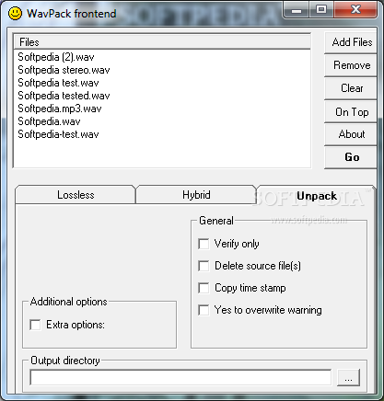The height and width of the screenshot is (401, 384).
Task: Select the Unpack tab
Action: pyautogui.click(x=316, y=196)
